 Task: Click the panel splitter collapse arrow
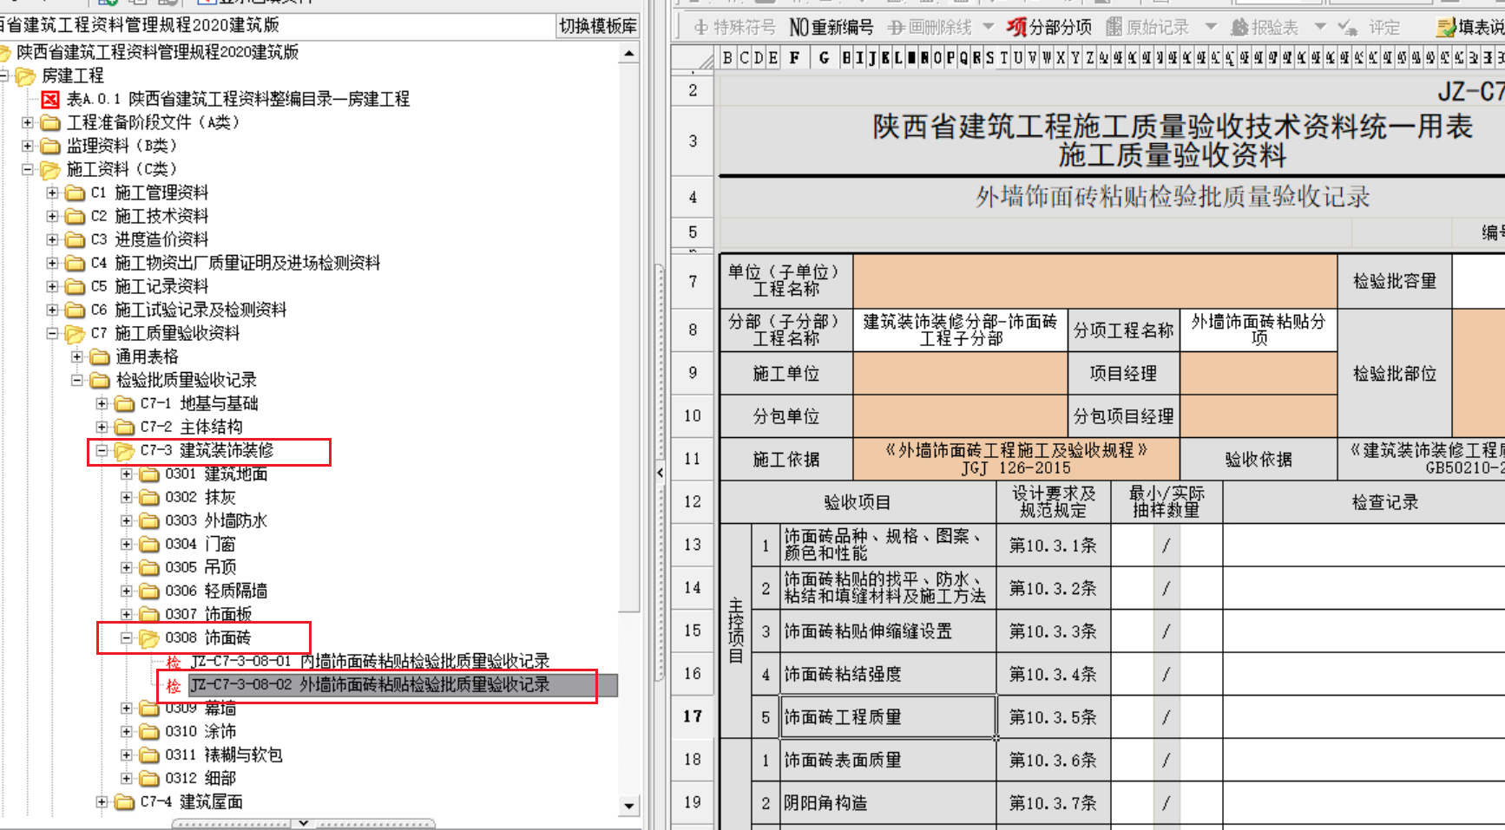click(x=660, y=473)
